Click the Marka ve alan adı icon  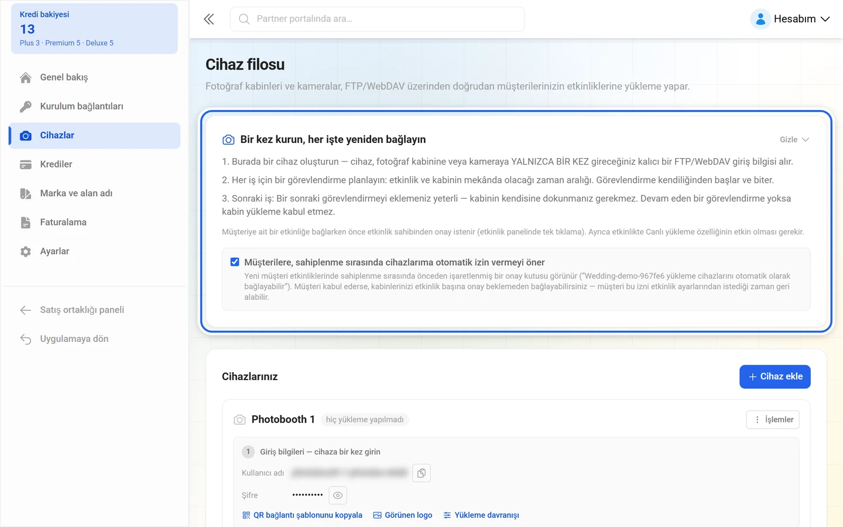26,193
